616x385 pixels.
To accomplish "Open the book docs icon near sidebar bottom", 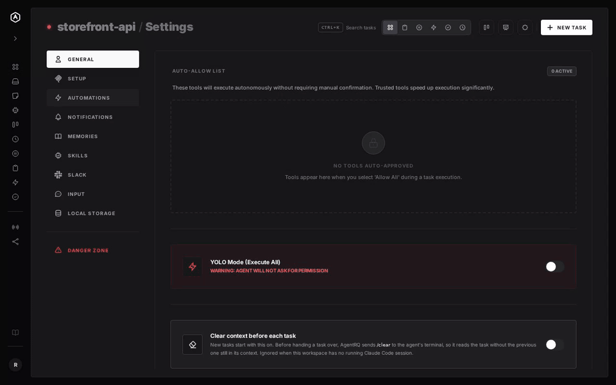I will click(15, 332).
